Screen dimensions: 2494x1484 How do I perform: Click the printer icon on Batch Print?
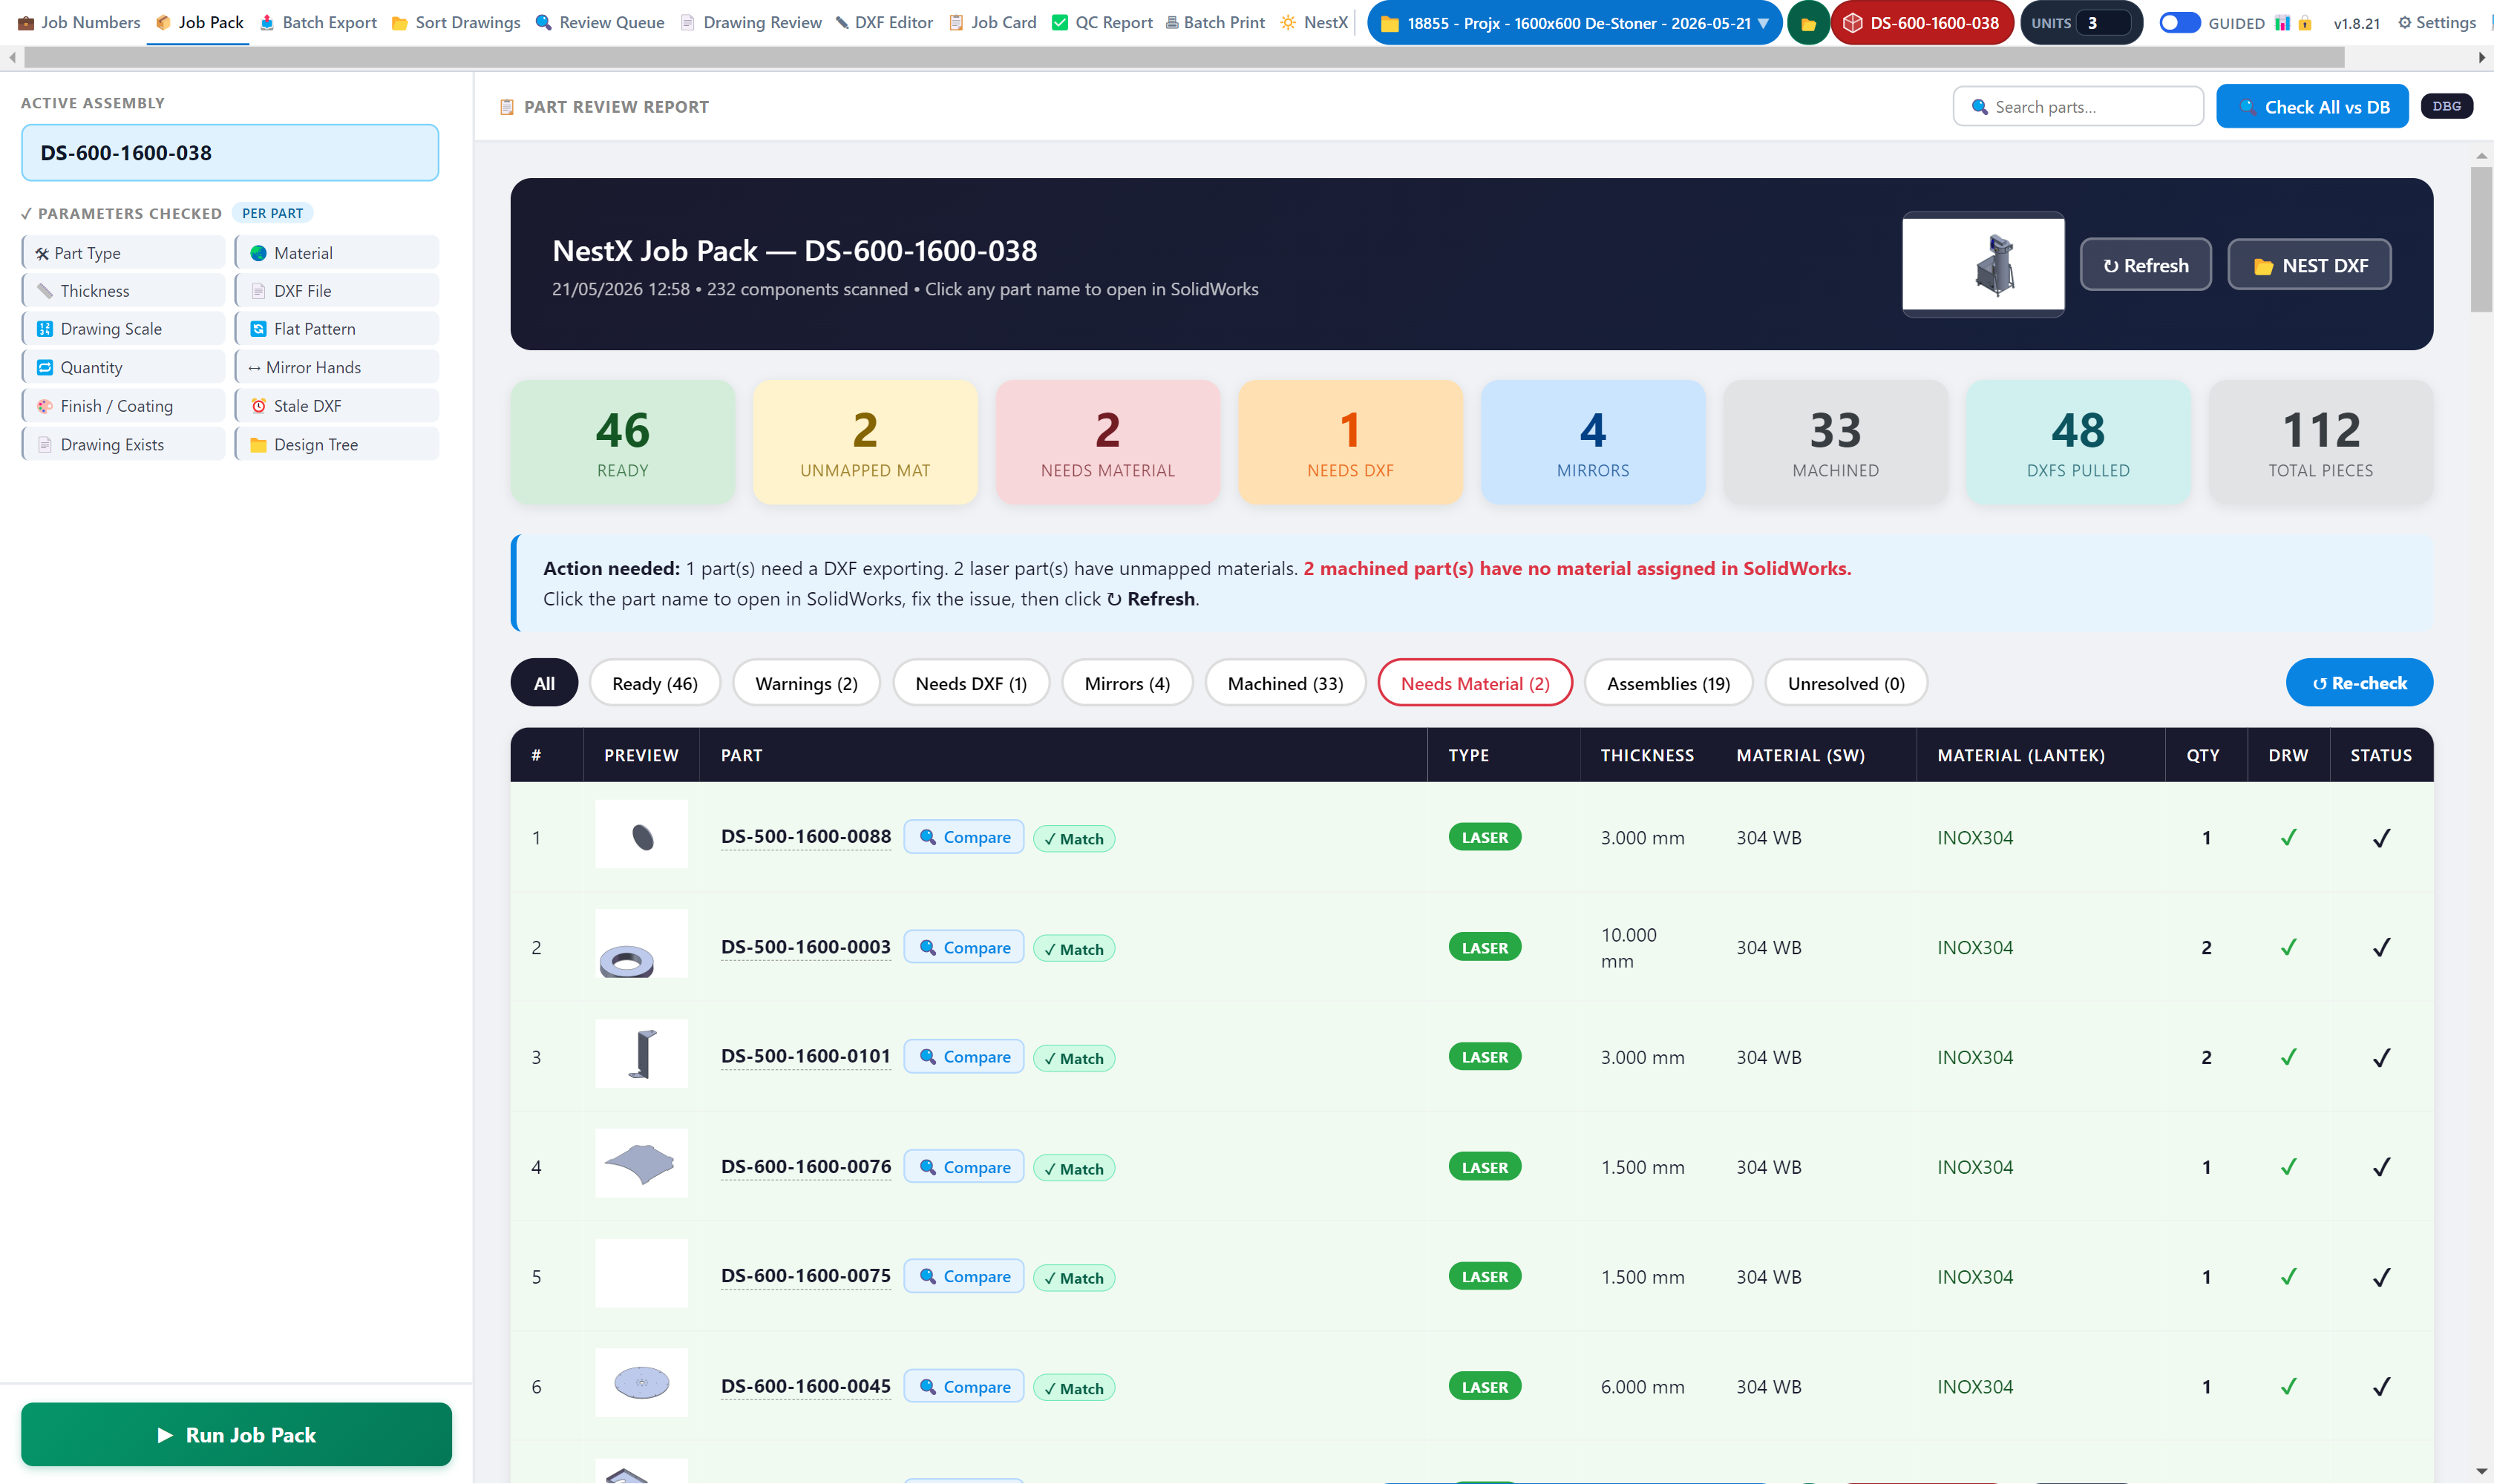pos(1171,23)
